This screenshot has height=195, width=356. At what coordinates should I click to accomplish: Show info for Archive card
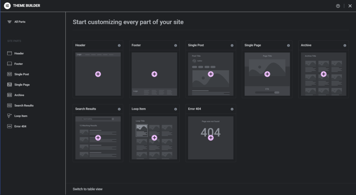(x=345, y=45)
